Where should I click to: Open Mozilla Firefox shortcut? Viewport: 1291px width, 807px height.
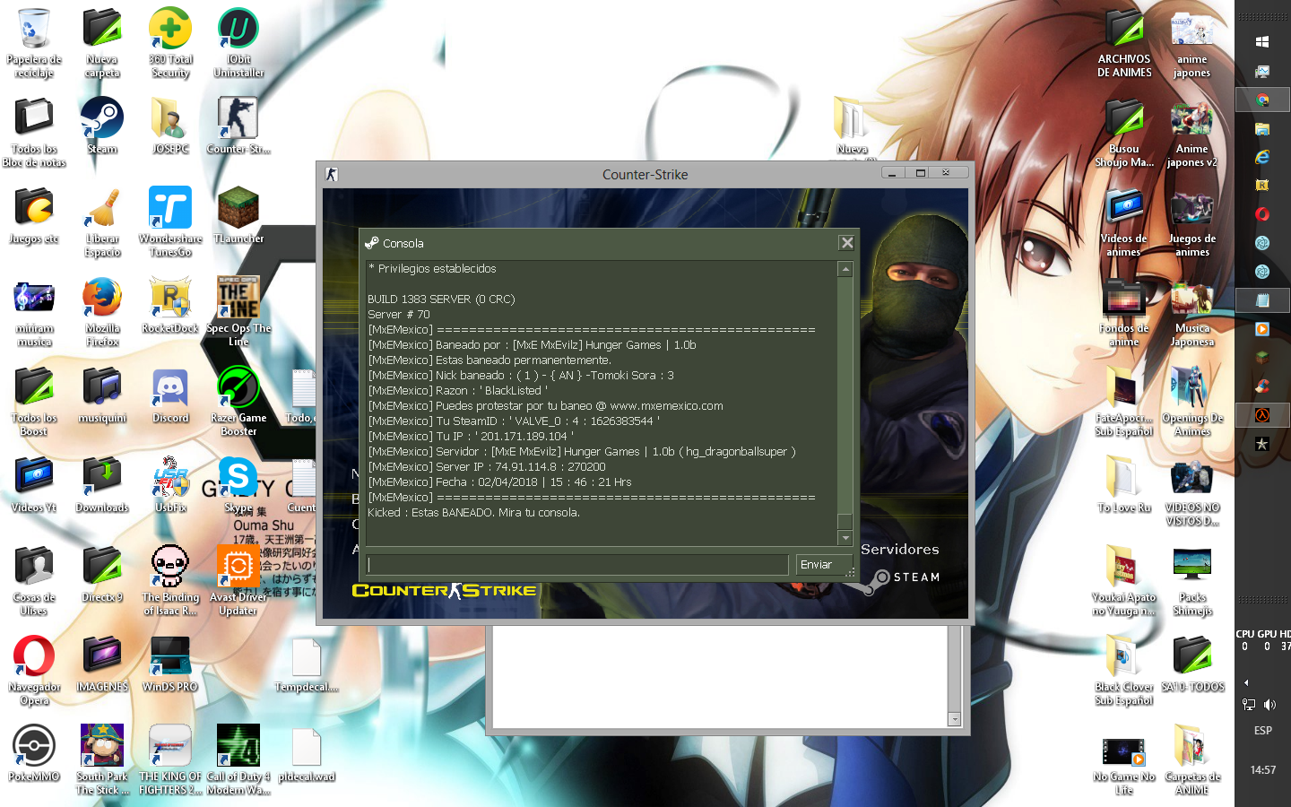[102, 311]
